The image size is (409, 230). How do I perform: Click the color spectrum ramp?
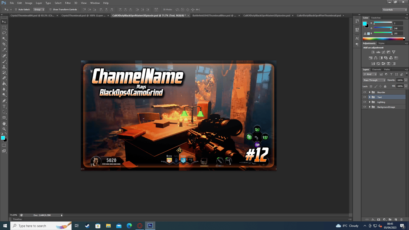384,39
